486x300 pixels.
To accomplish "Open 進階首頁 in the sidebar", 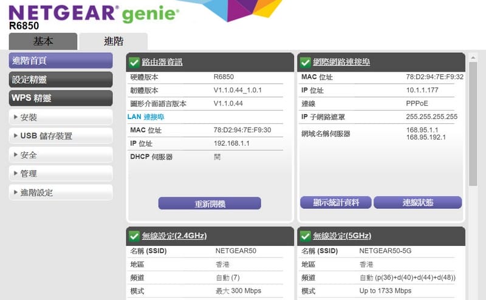I will 61,61.
